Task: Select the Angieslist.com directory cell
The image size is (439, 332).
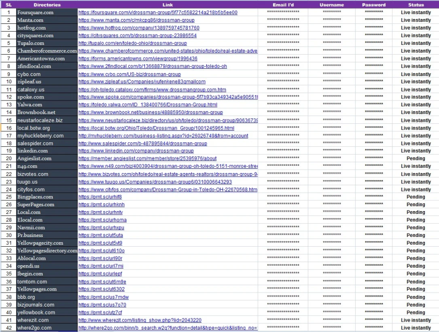Action: 47,158
